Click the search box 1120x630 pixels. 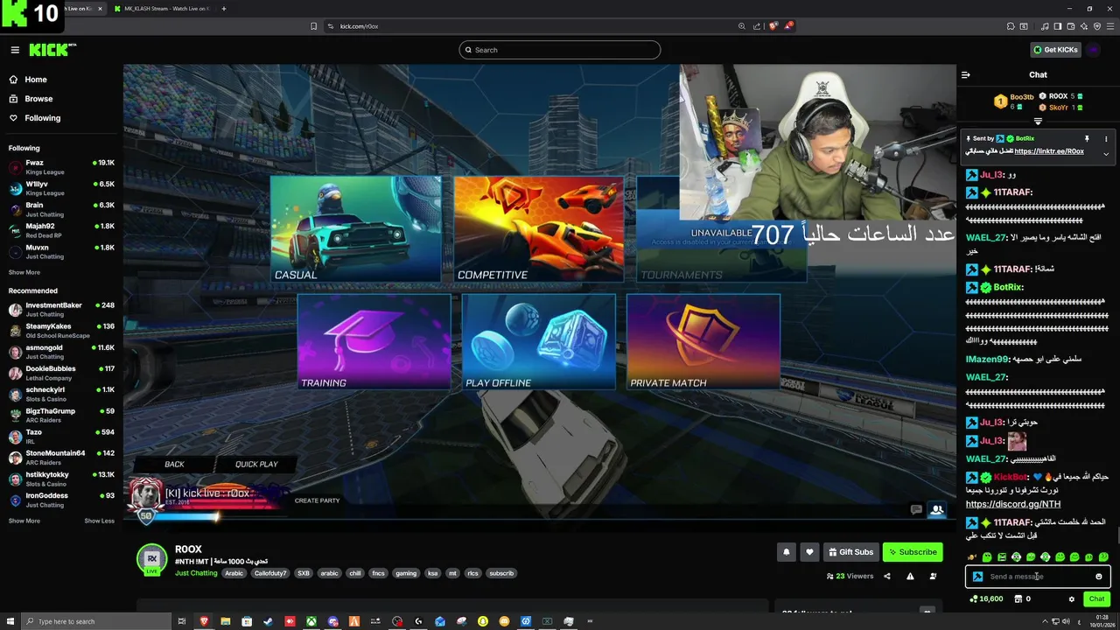[x=559, y=50]
